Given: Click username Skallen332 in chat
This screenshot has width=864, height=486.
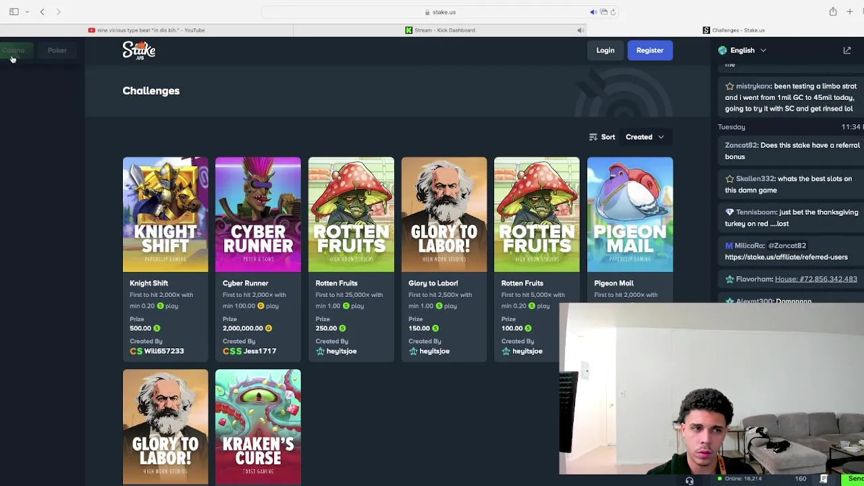Looking at the screenshot, I should pyautogui.click(x=755, y=179).
